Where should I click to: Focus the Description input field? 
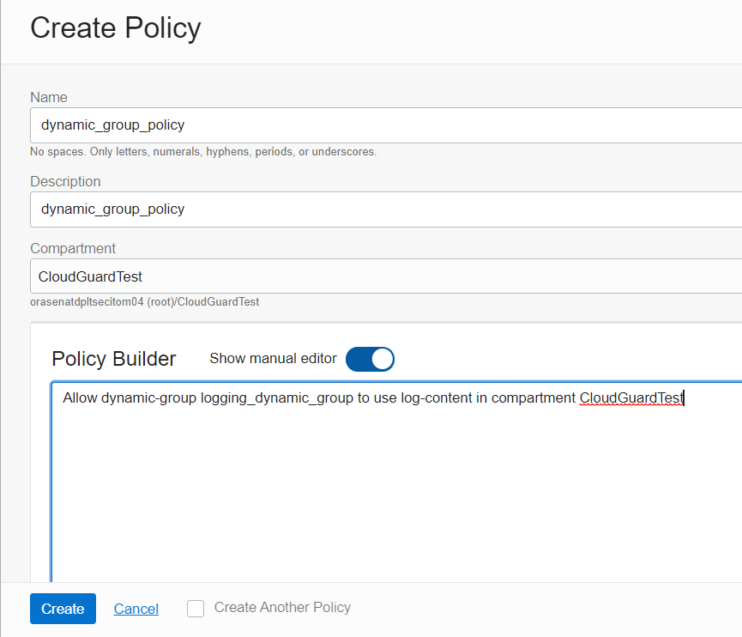click(386, 209)
